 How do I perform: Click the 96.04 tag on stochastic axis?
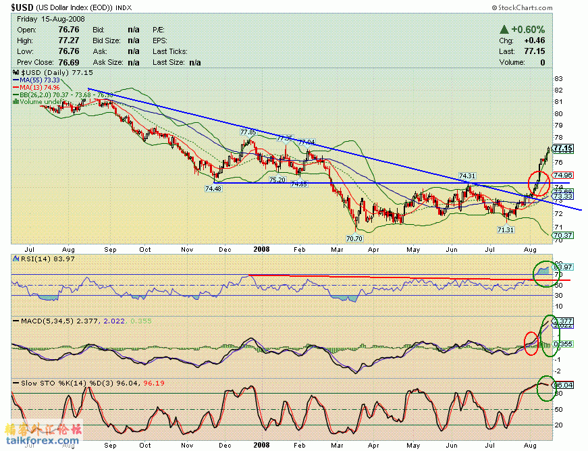click(563, 385)
